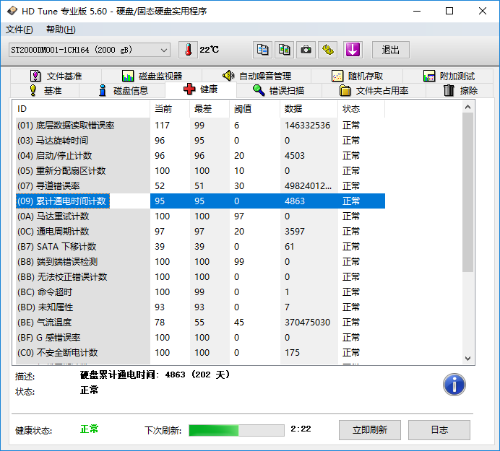This screenshot has height=451, width=500.
Task: Click the copy screenshot to clipboard icon
Action: point(284,50)
